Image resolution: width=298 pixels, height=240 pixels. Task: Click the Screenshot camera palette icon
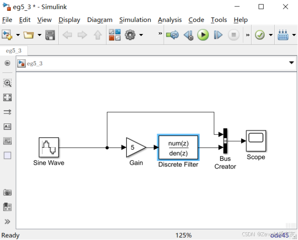[7, 193]
